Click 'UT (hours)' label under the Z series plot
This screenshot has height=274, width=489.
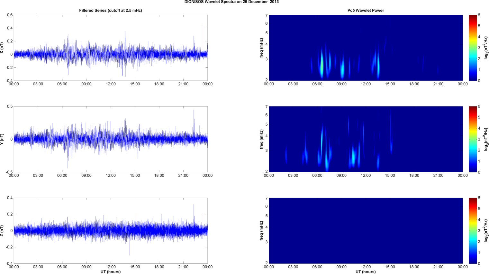click(x=111, y=272)
